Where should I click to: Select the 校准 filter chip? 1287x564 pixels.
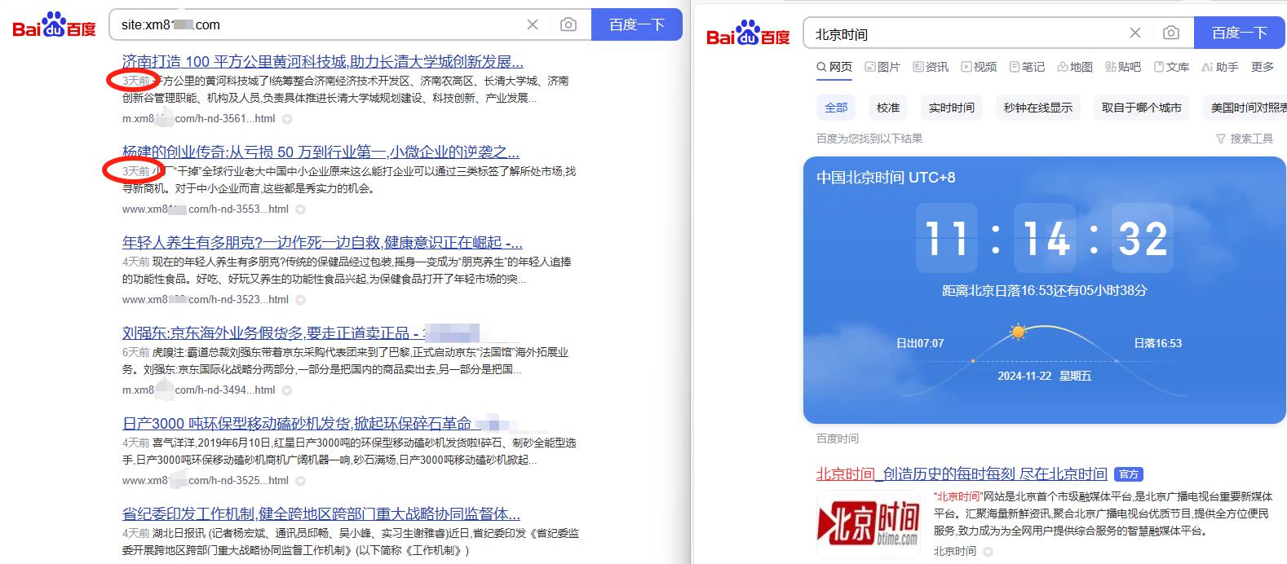(888, 108)
